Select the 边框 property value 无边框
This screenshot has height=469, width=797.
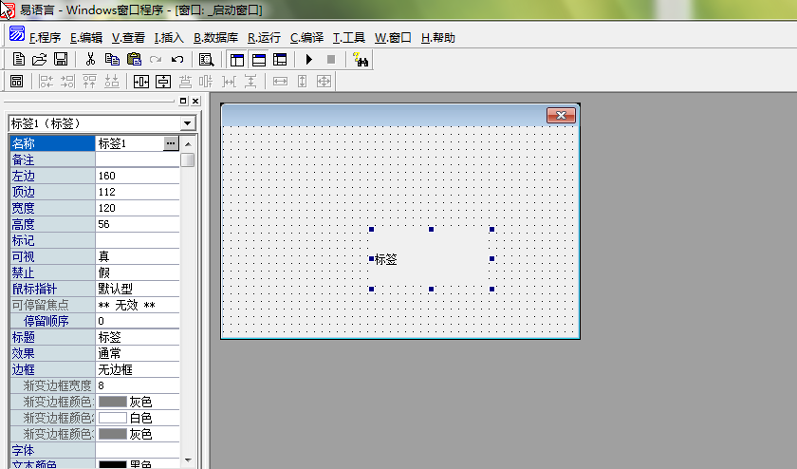(138, 369)
